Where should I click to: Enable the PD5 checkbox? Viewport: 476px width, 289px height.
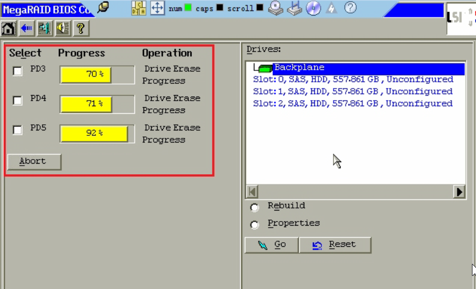coord(18,130)
